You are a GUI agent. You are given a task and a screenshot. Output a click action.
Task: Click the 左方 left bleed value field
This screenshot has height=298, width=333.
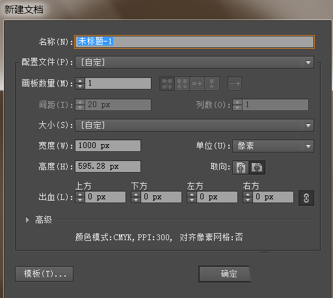click(x=217, y=197)
